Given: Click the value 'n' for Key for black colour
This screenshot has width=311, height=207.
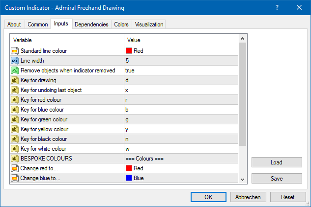Looking at the screenshot, I should pos(127,139).
